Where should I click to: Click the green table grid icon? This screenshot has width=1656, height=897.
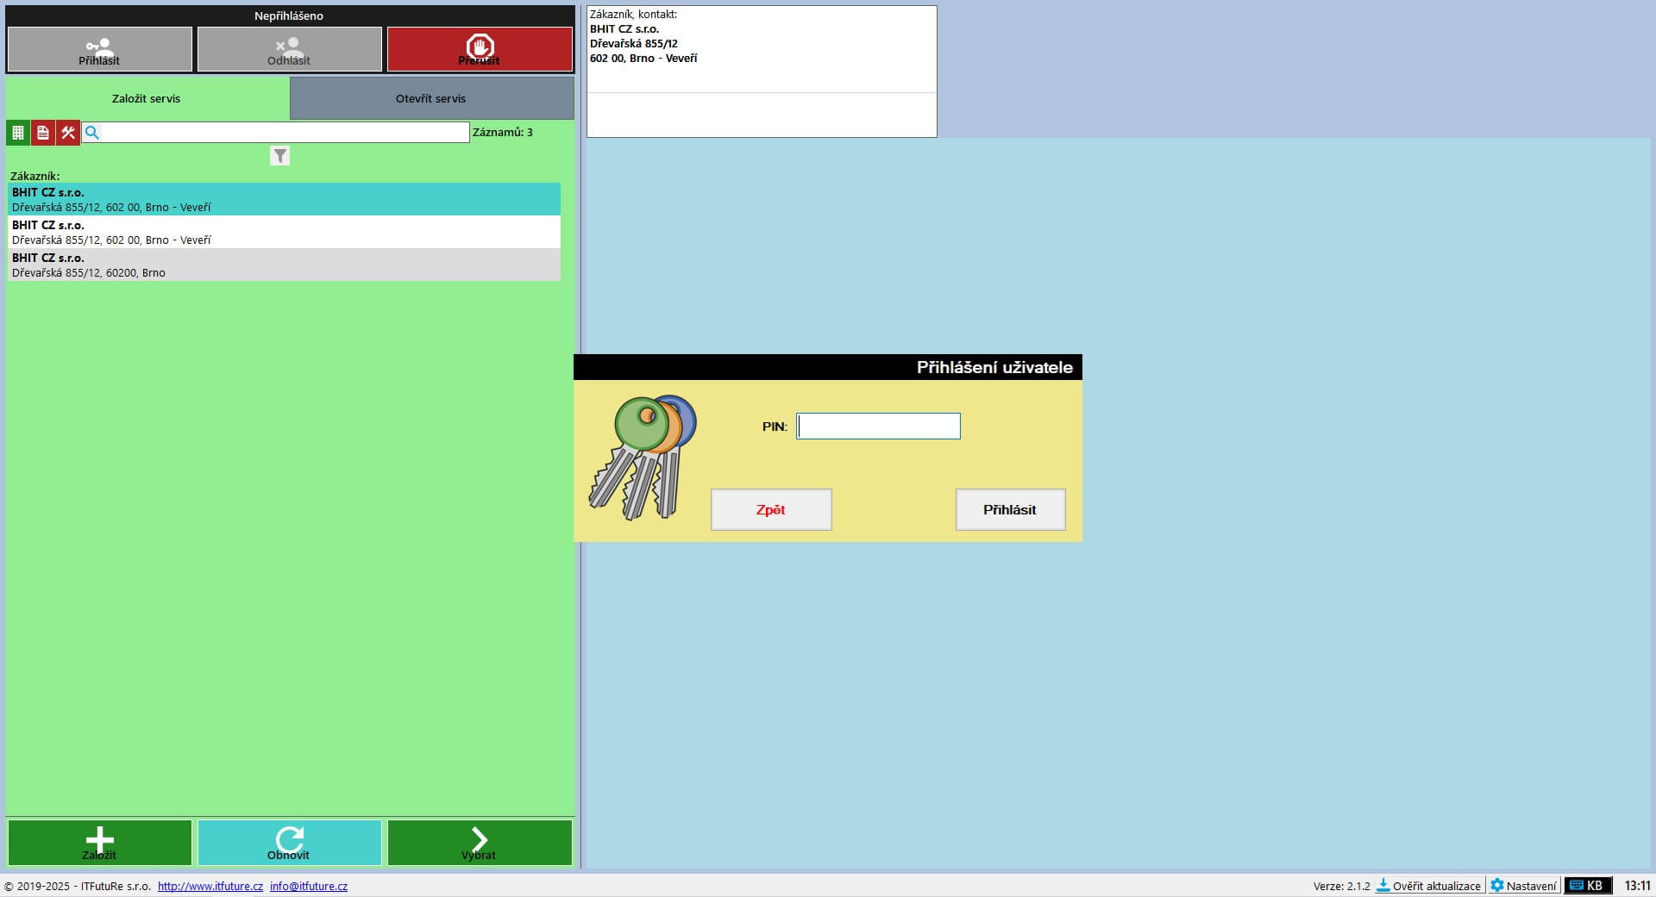[x=18, y=133]
